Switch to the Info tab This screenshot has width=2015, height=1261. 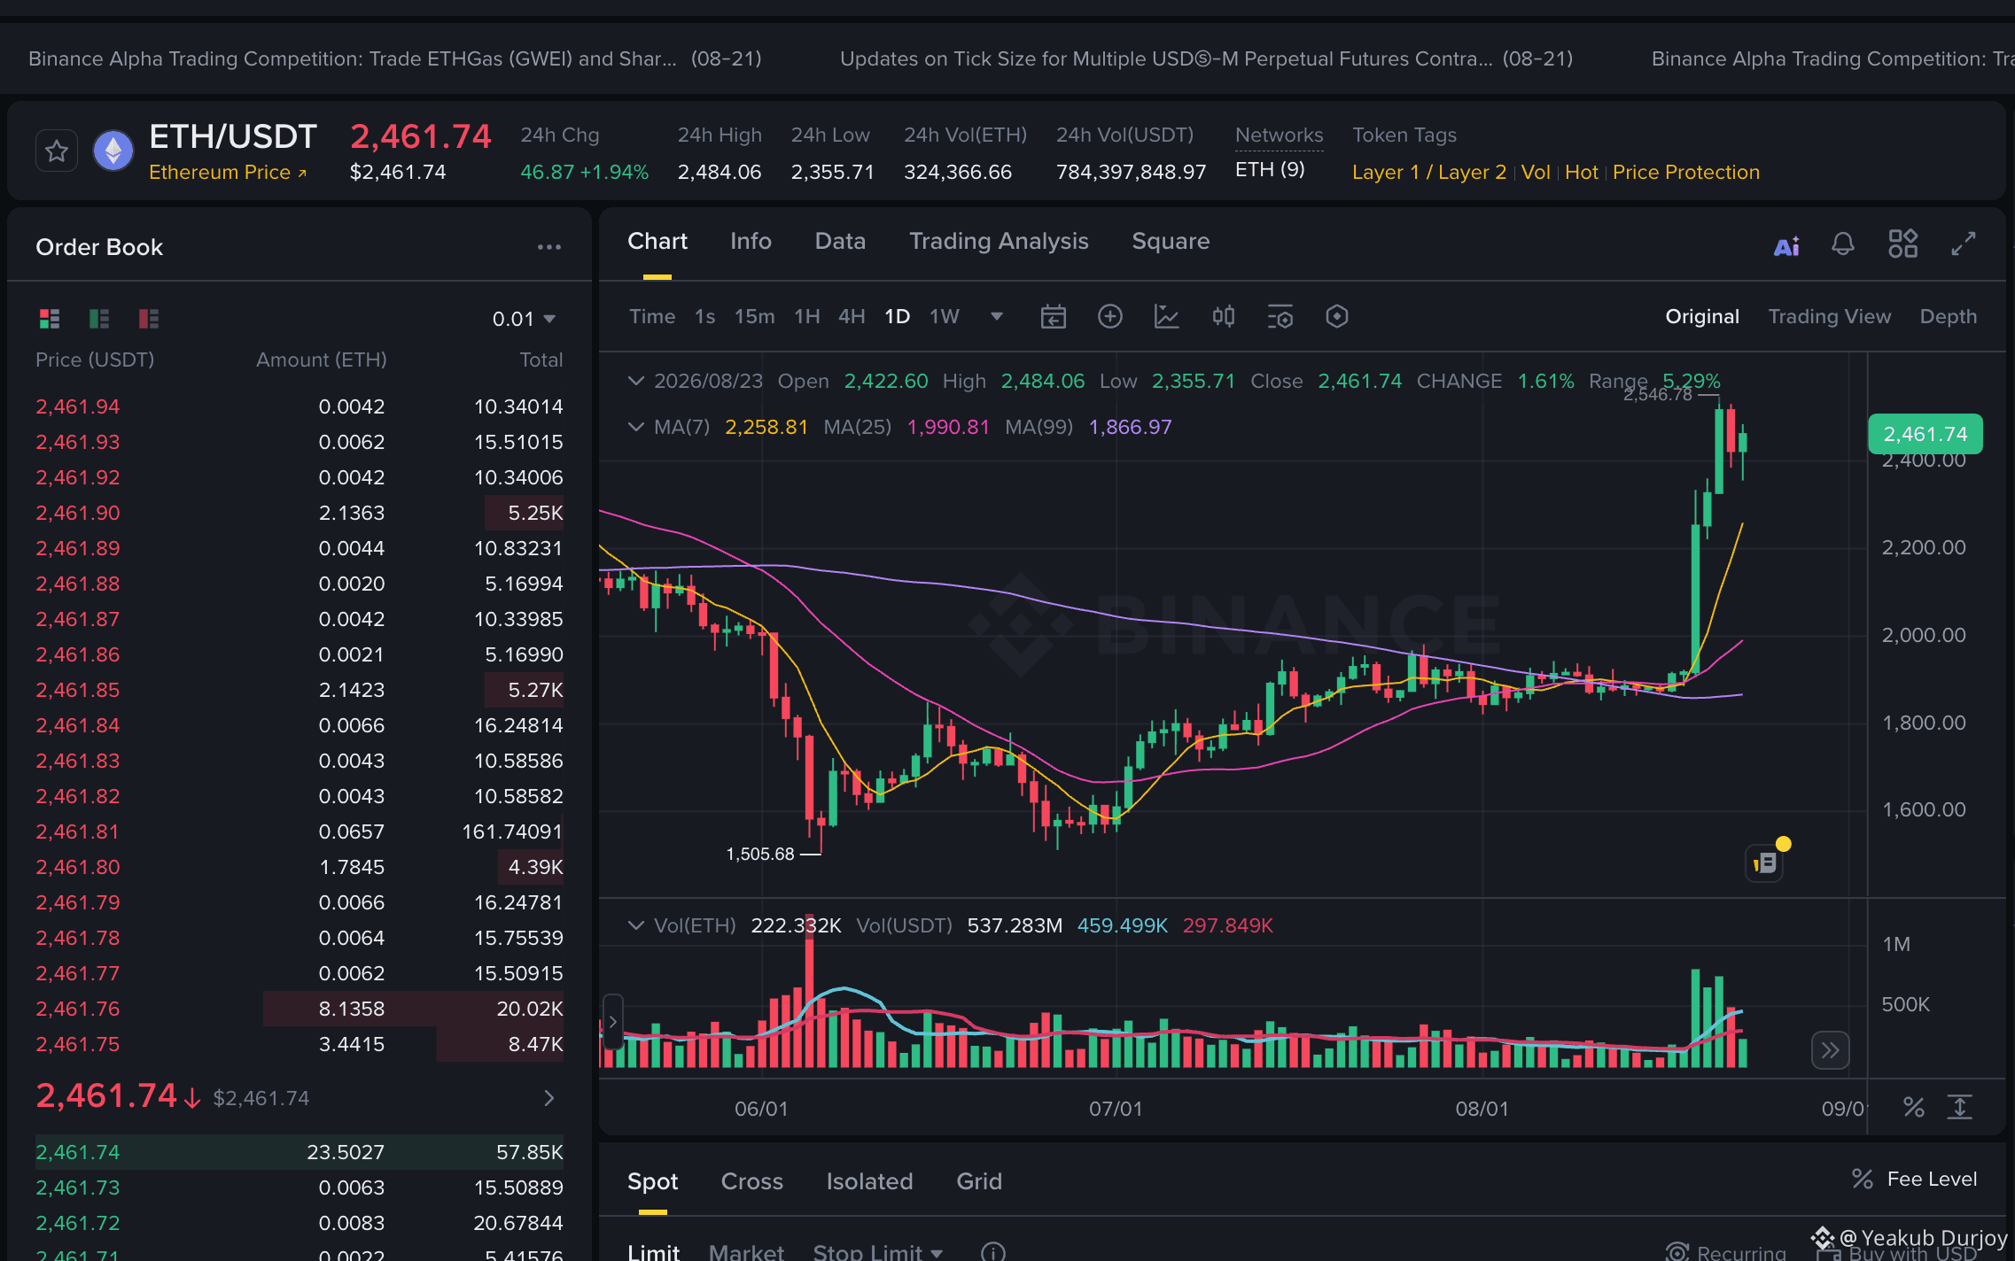click(x=751, y=241)
